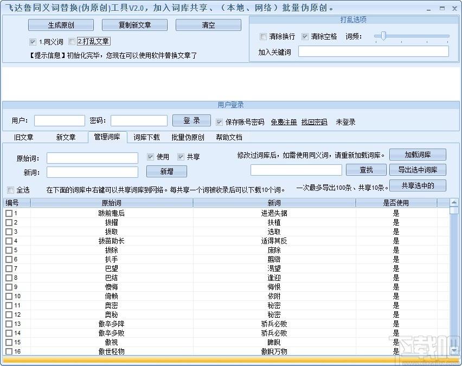Viewport: 462px width, 366px height.
Task: Check the checkbox for row 1
Action: [x=9, y=213]
